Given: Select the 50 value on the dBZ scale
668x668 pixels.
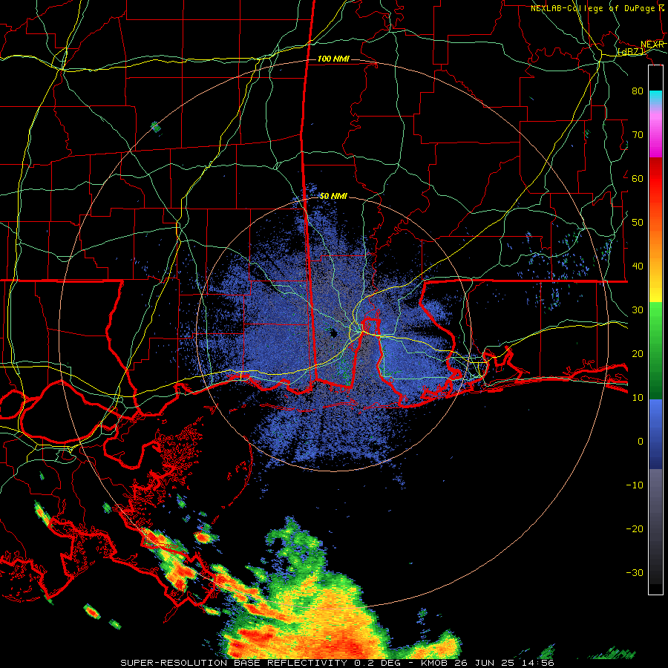Looking at the screenshot, I should [638, 223].
